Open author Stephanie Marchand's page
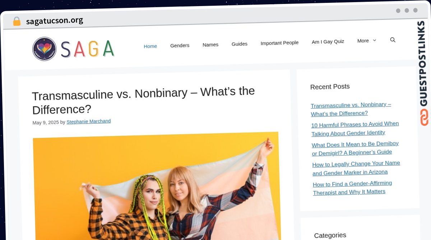This screenshot has width=431, height=240. point(89,121)
